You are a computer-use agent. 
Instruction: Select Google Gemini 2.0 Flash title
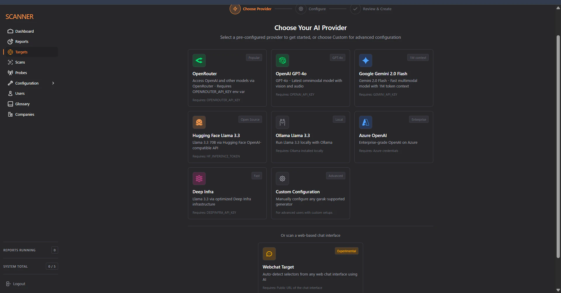(383, 74)
